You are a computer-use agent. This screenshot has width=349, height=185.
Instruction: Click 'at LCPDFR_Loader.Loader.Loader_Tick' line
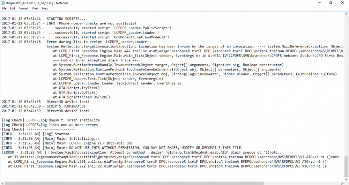point(117,83)
